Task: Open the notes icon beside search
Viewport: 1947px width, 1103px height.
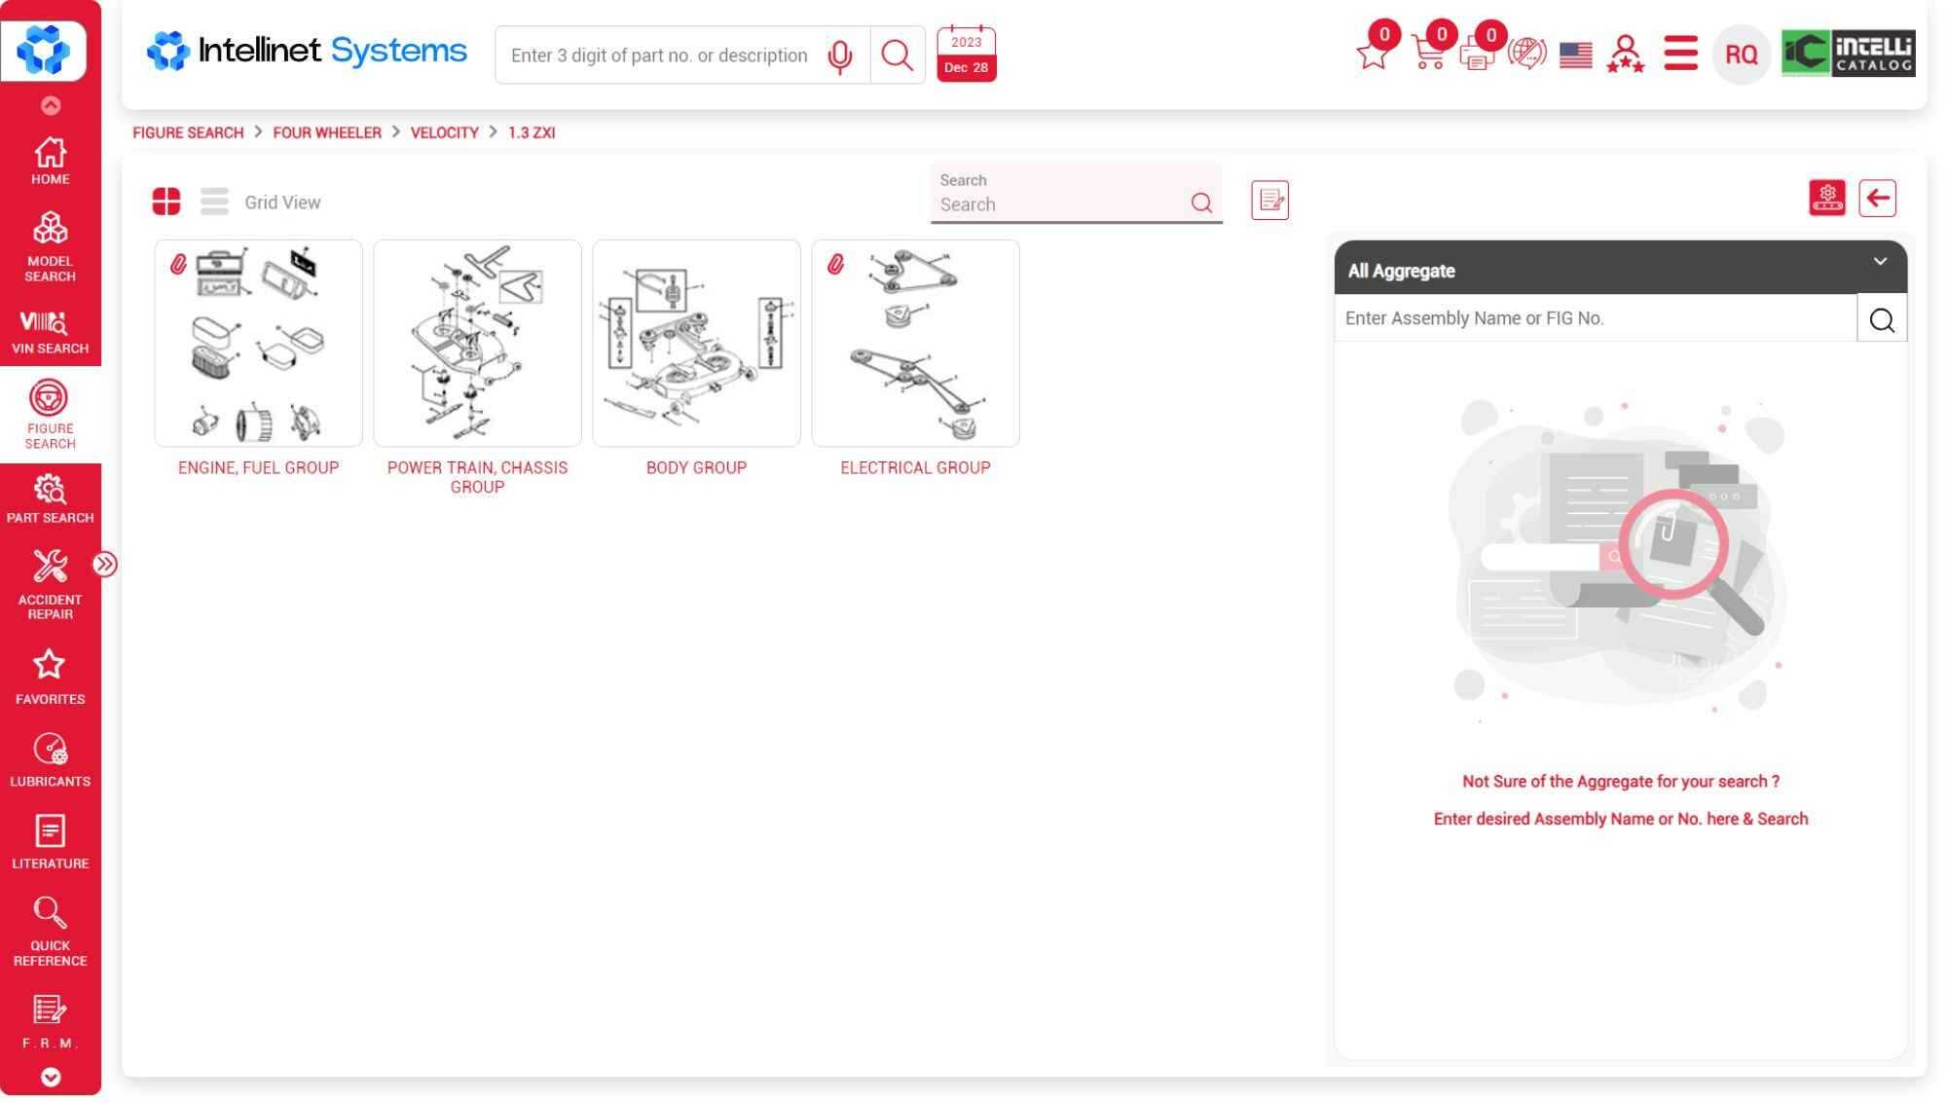Action: [1269, 201]
